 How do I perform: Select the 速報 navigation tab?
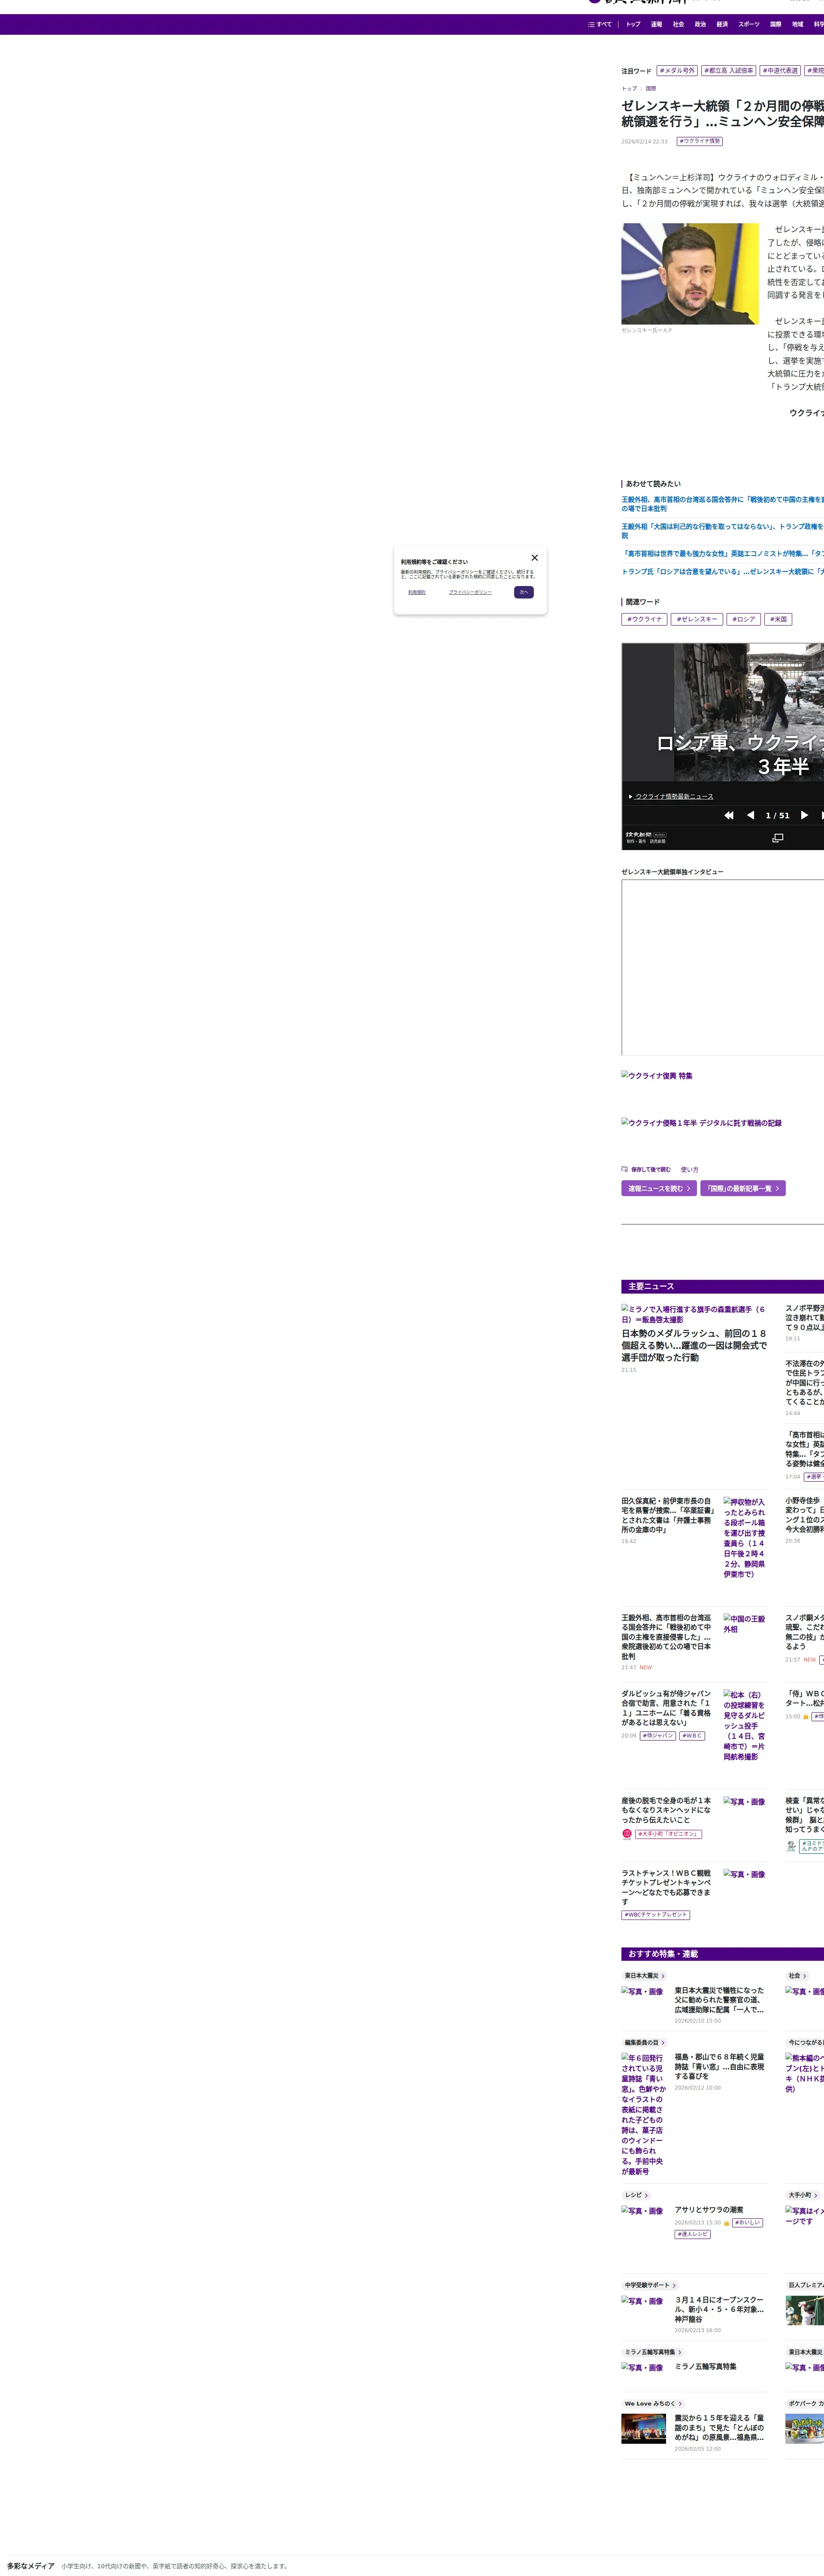pos(656,24)
